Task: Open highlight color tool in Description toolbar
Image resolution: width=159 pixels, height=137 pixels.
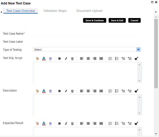Action: 50,91
